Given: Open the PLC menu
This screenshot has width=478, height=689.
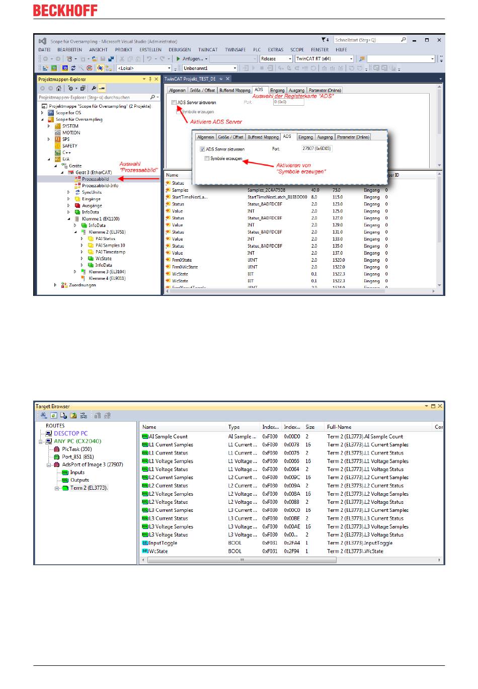Looking at the screenshot, I should [257, 50].
